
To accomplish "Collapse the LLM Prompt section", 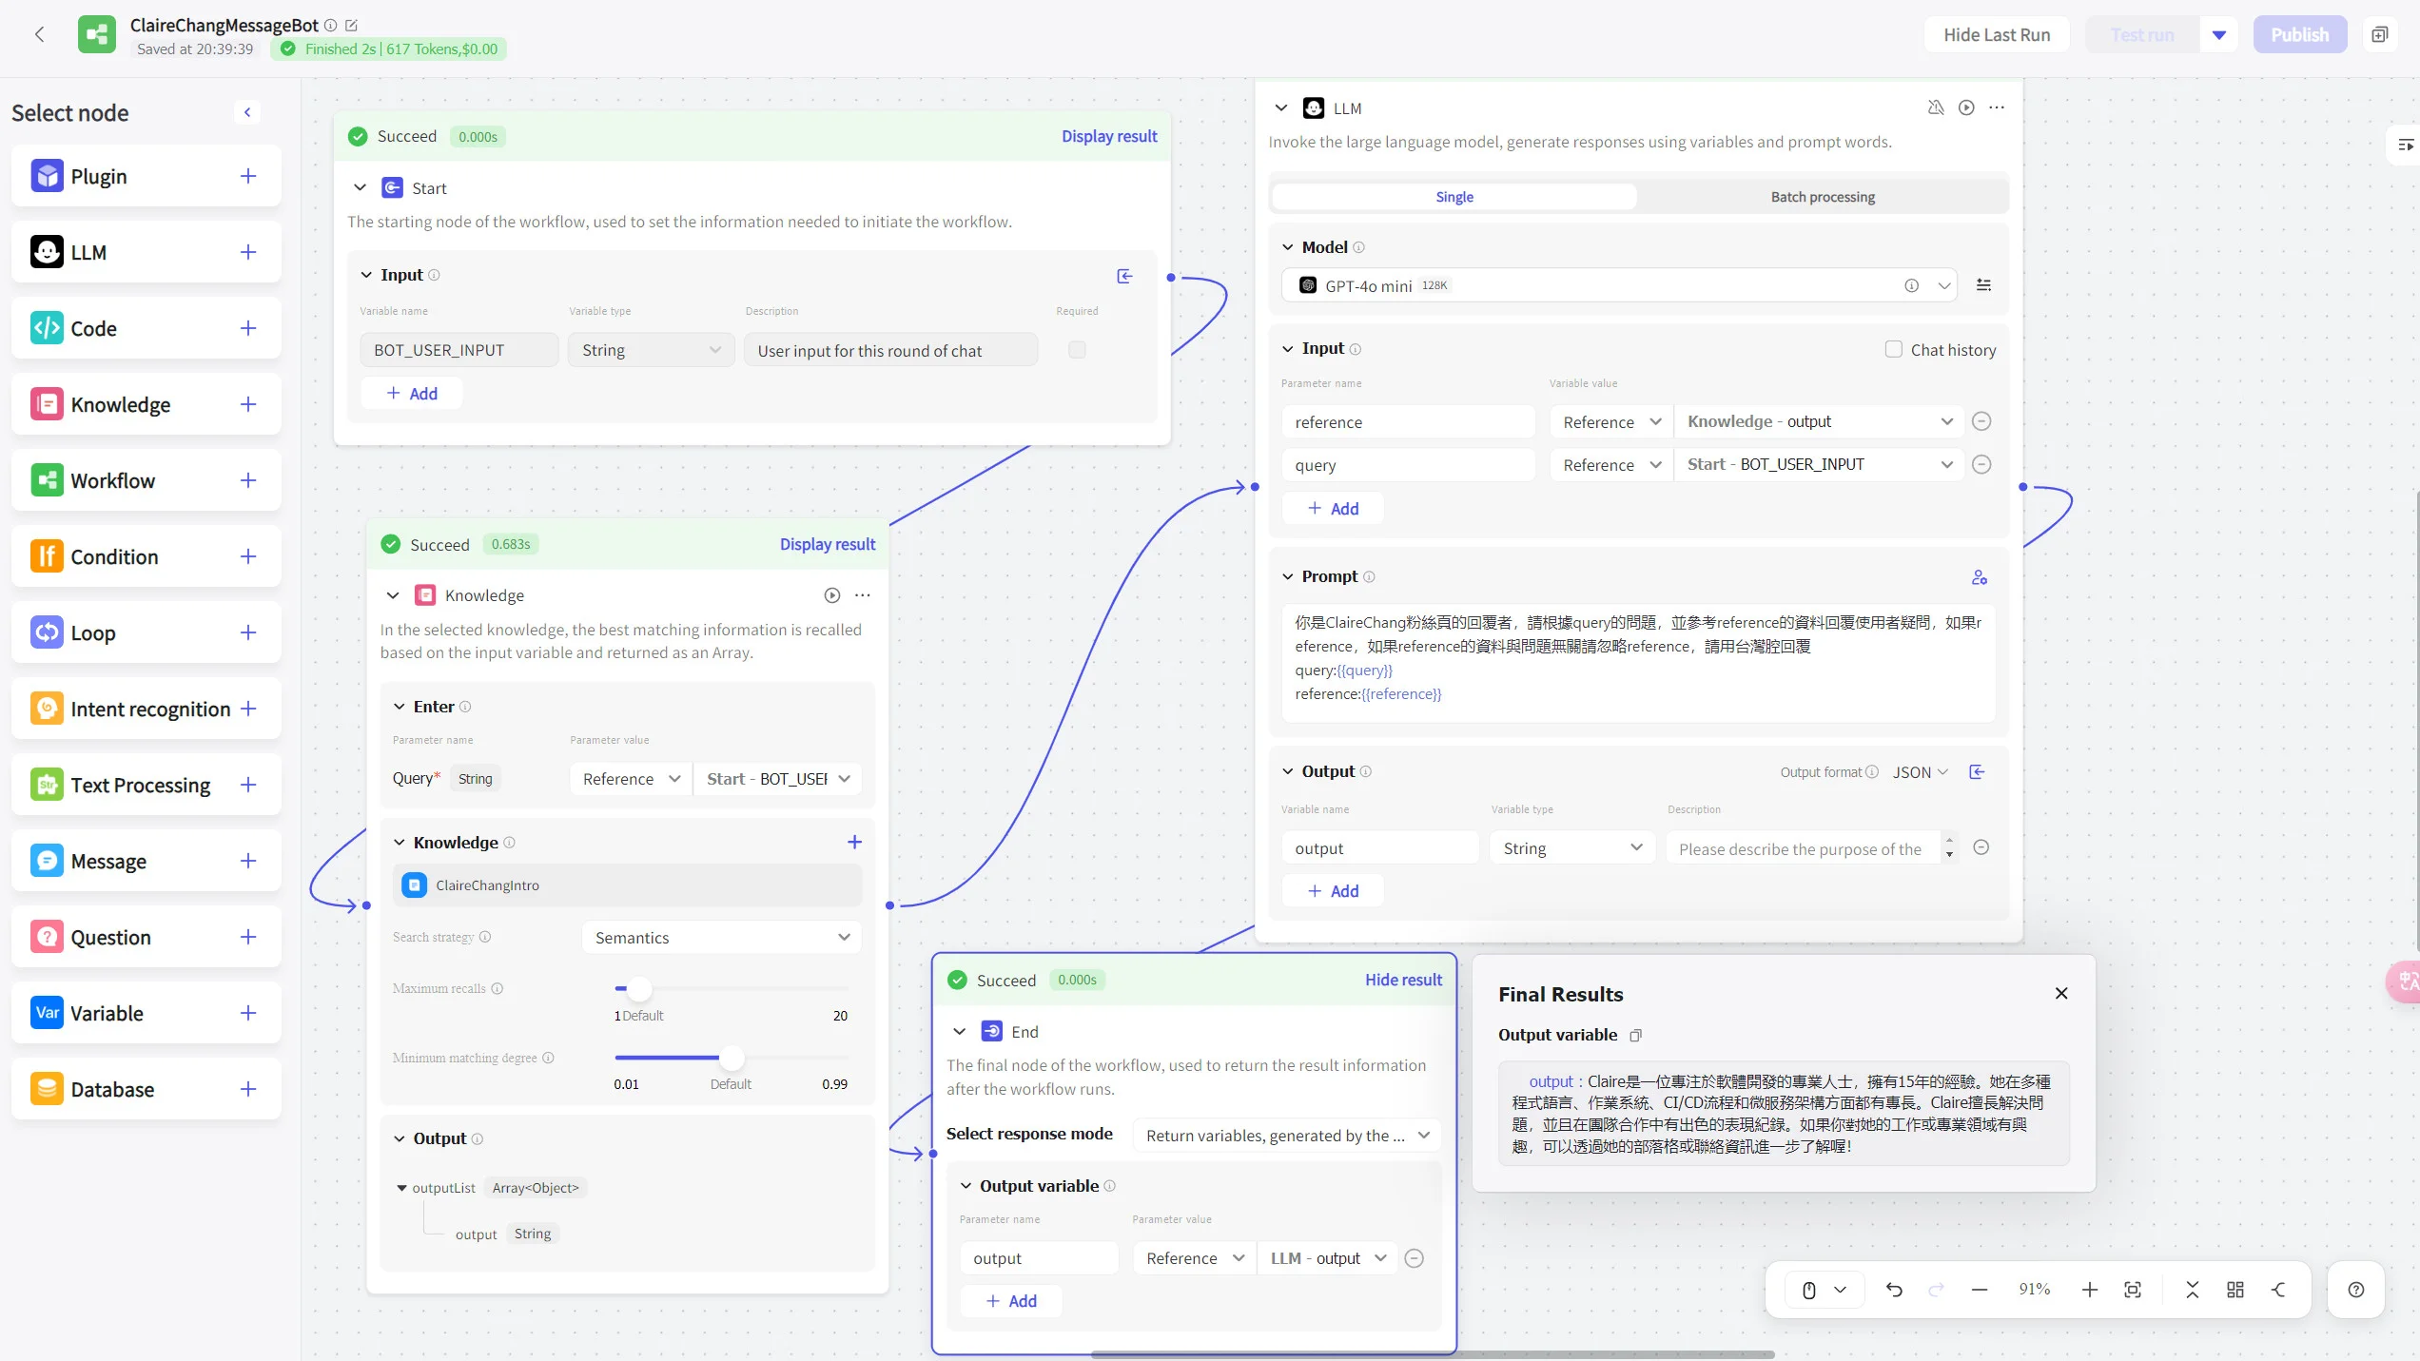I will click(x=1288, y=576).
